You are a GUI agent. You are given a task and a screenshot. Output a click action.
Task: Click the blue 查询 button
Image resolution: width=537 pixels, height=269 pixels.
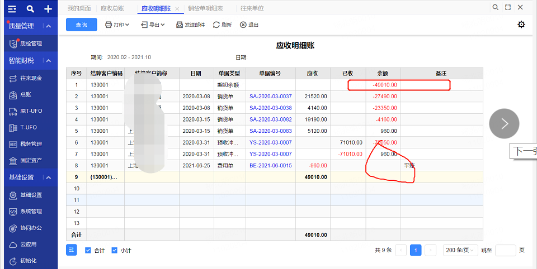(x=82, y=25)
